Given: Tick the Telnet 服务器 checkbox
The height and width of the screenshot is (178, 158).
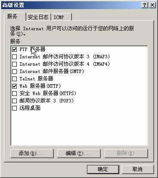Looking at the screenshot, I should (x=15, y=79).
